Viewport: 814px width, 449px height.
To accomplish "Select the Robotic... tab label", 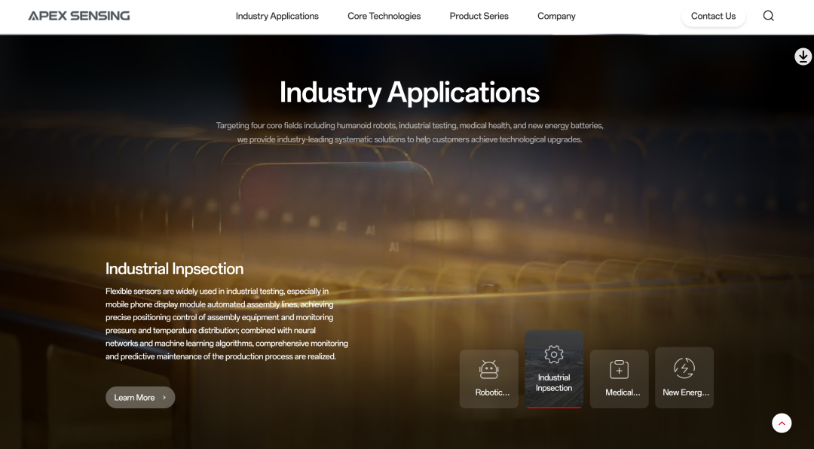I will [x=492, y=392].
